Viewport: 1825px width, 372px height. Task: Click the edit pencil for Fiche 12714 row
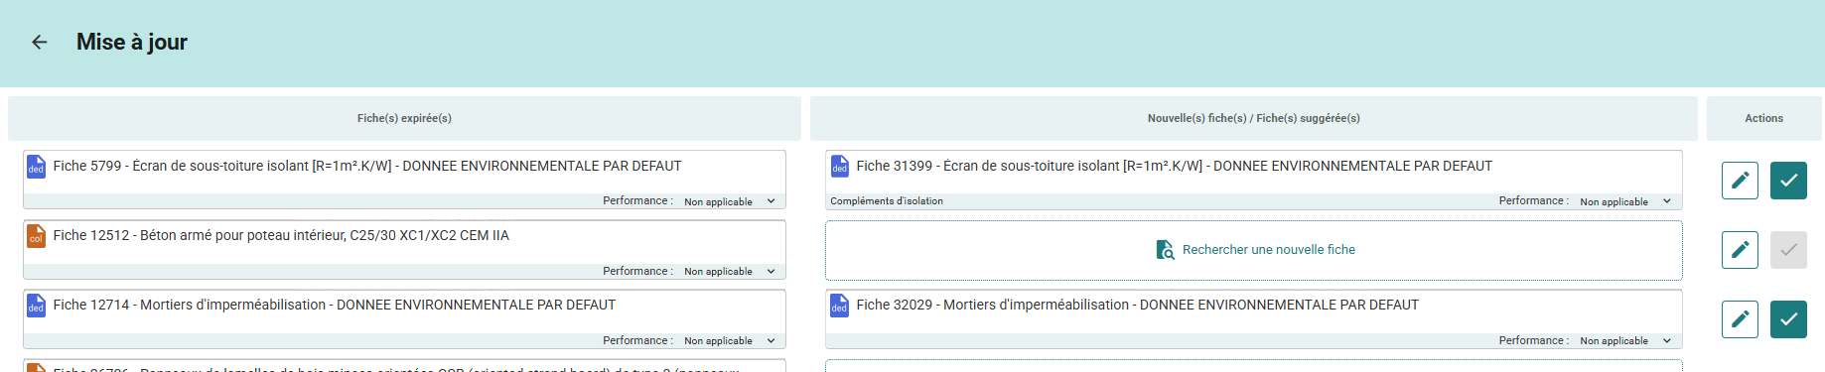pyautogui.click(x=1740, y=319)
